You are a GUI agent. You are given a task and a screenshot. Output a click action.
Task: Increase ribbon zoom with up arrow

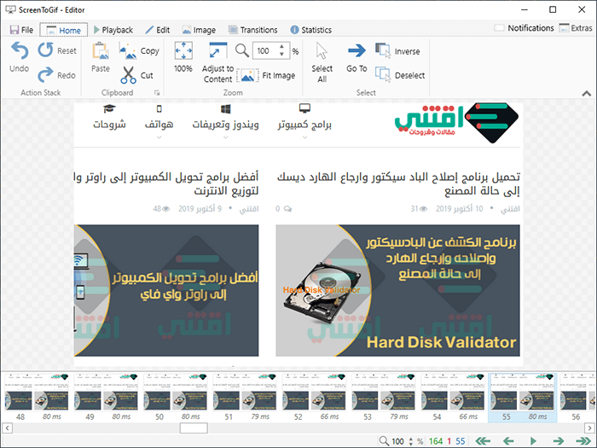(281, 46)
